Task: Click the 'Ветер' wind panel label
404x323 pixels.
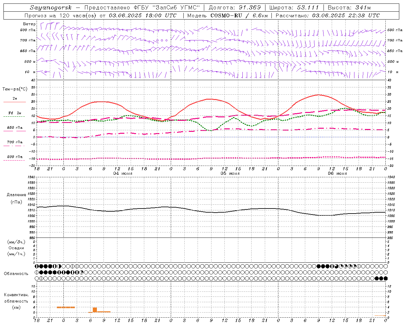Action: [29, 24]
